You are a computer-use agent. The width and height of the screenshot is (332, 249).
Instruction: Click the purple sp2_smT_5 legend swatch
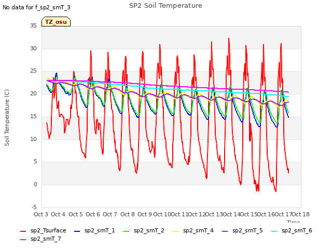(225, 231)
